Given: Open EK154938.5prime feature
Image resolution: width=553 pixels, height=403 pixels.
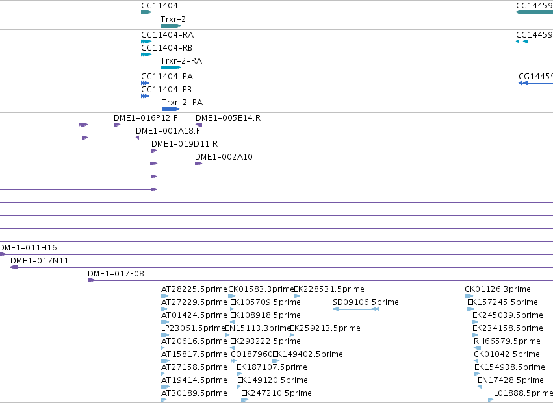Looking at the screenshot, I should tap(509, 368).
